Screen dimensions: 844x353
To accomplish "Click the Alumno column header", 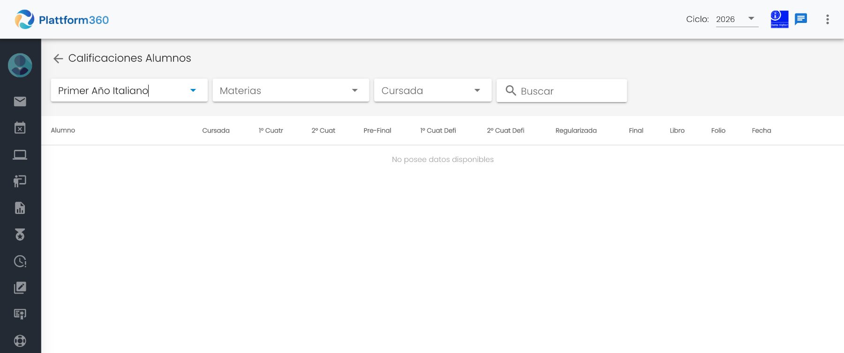I will click(x=63, y=131).
